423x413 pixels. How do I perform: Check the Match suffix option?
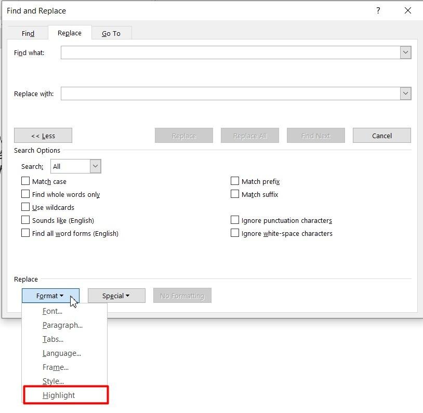[235, 194]
